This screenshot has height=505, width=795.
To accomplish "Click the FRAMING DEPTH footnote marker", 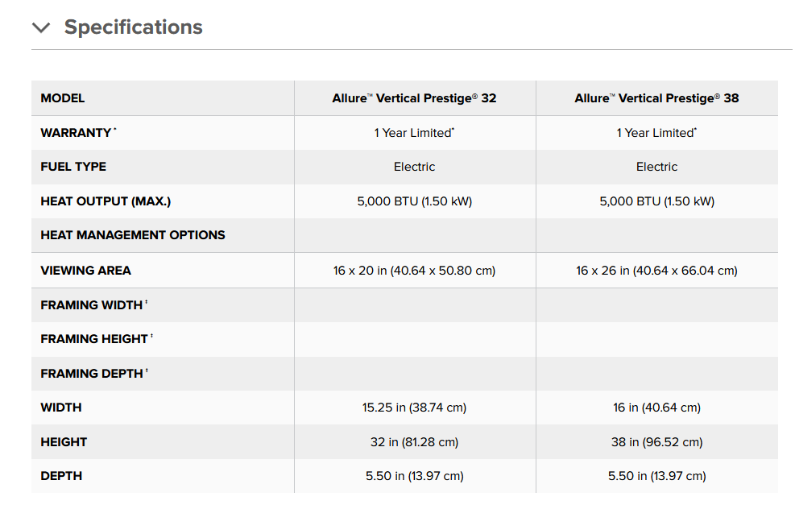I will pos(147,370).
